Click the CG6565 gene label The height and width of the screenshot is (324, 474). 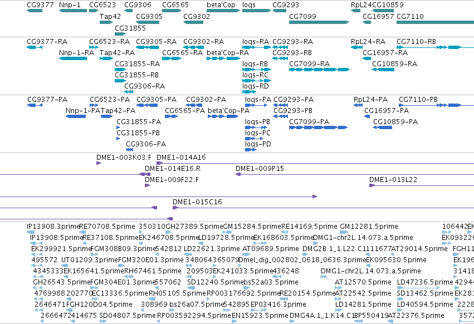(x=175, y=5)
